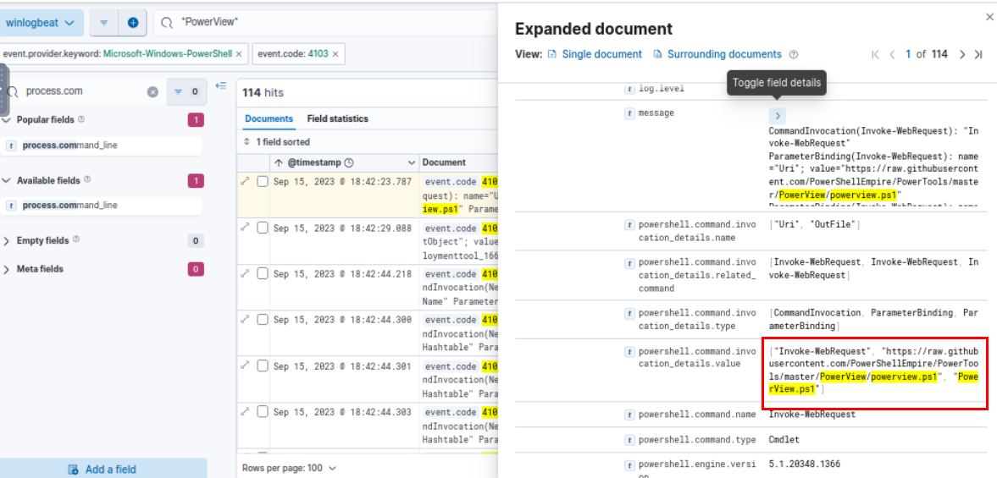This screenshot has width=997, height=478.
Task: Expand the first document row at 18:42:23.787
Action: tap(246, 181)
